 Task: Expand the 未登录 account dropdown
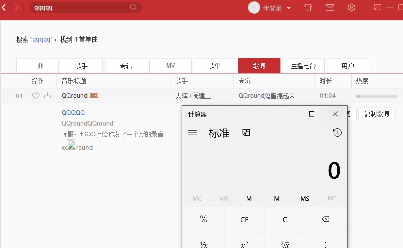(289, 8)
